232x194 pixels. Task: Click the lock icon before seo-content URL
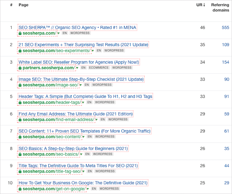(x=20, y=137)
